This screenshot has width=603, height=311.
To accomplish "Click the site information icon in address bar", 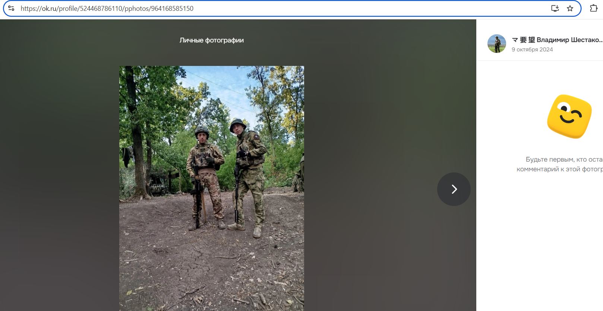I will click(x=11, y=8).
